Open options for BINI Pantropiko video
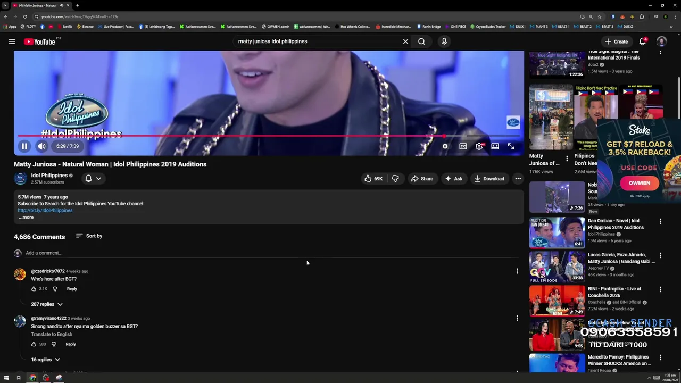This screenshot has height=383, width=681. click(x=660, y=289)
